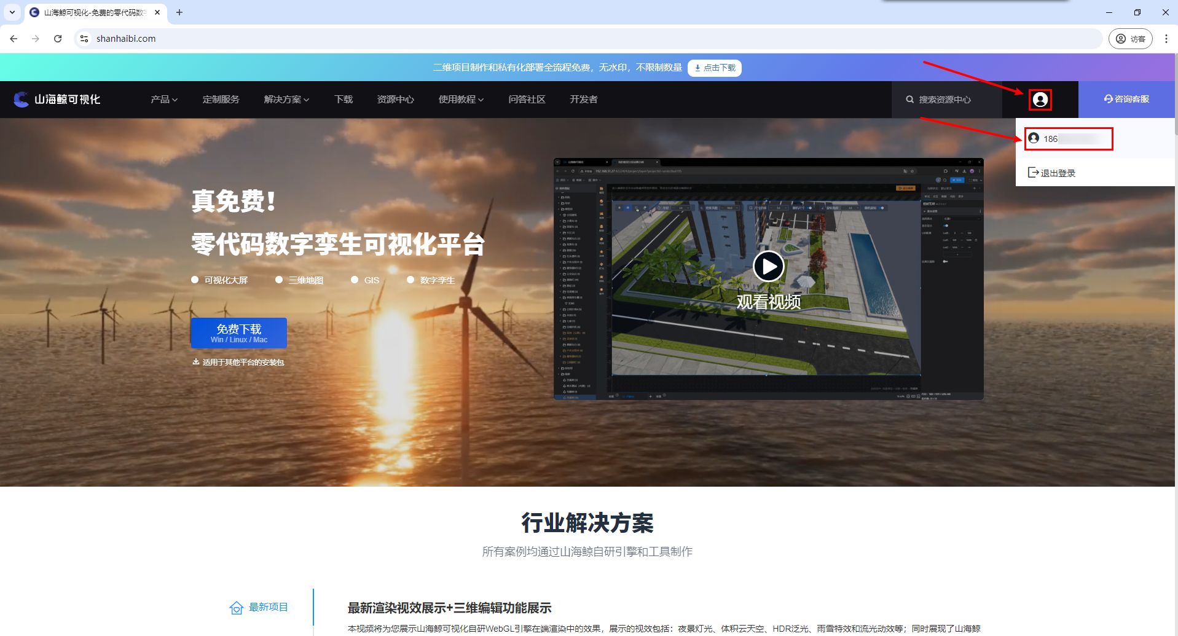Click the 免费下载 button
1178x636 pixels.
239,333
